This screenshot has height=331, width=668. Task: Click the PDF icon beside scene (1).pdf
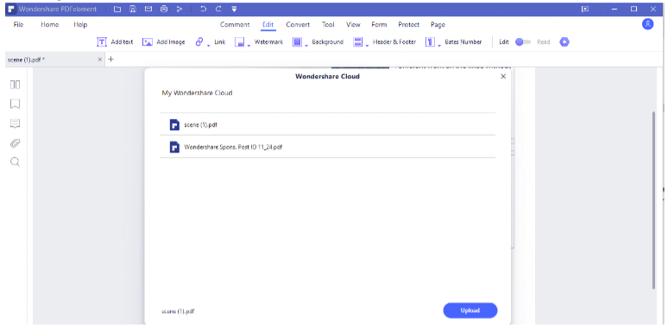(174, 125)
